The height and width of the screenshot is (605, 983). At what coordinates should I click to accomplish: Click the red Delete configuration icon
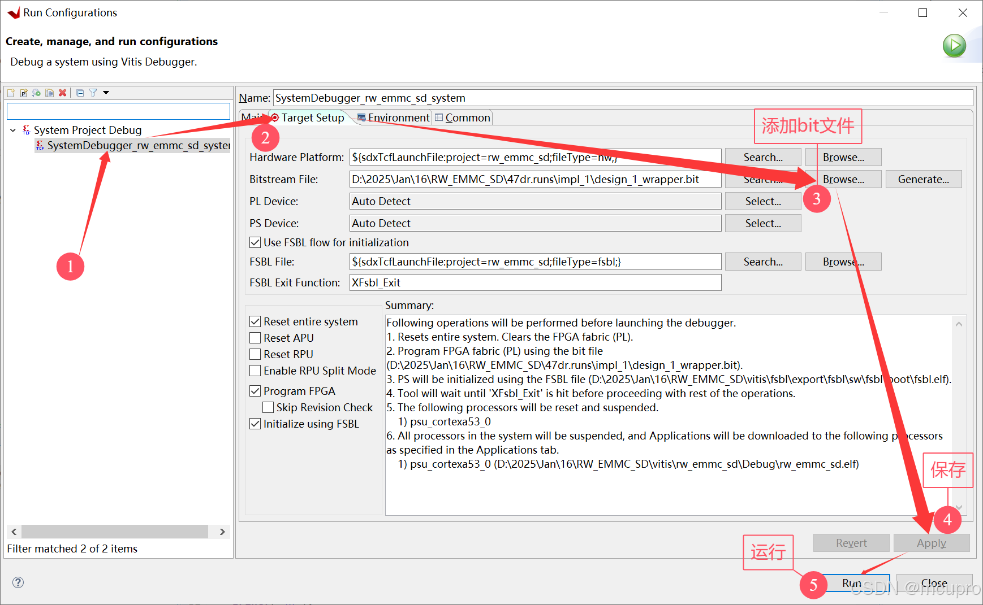click(x=63, y=93)
